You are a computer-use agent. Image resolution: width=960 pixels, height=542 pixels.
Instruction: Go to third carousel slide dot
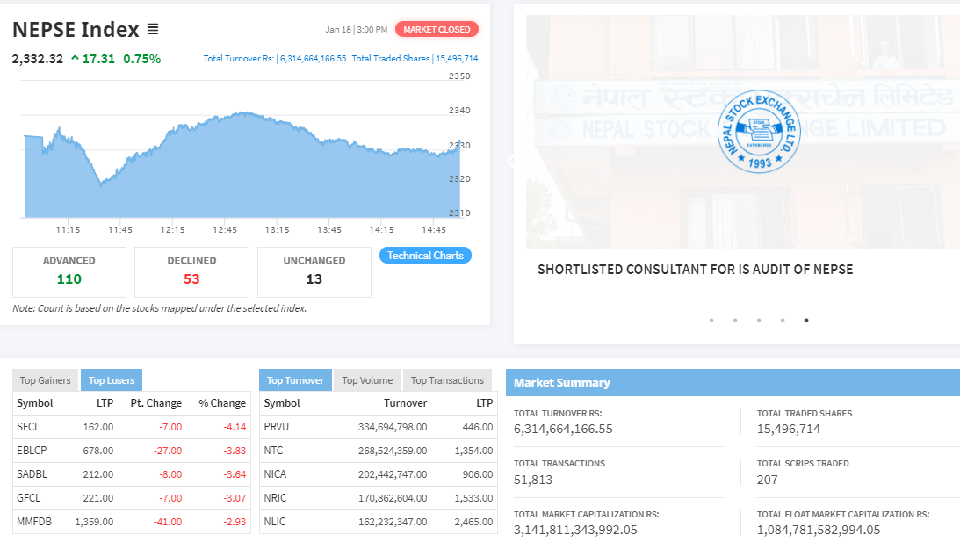click(x=759, y=321)
